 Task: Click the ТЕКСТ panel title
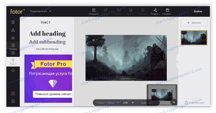pos(45,23)
